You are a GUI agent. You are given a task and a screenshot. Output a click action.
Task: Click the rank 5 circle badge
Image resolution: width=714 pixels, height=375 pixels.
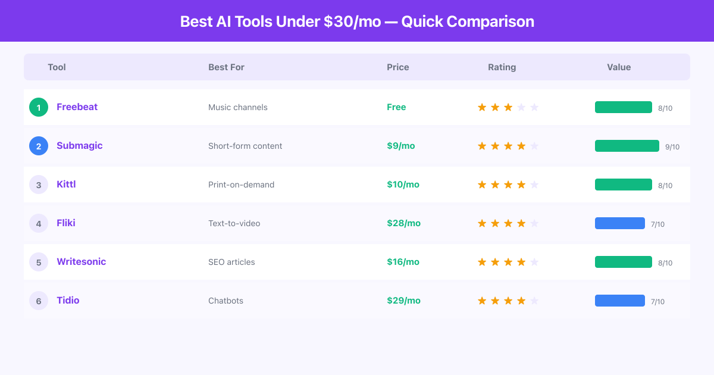[39, 262]
